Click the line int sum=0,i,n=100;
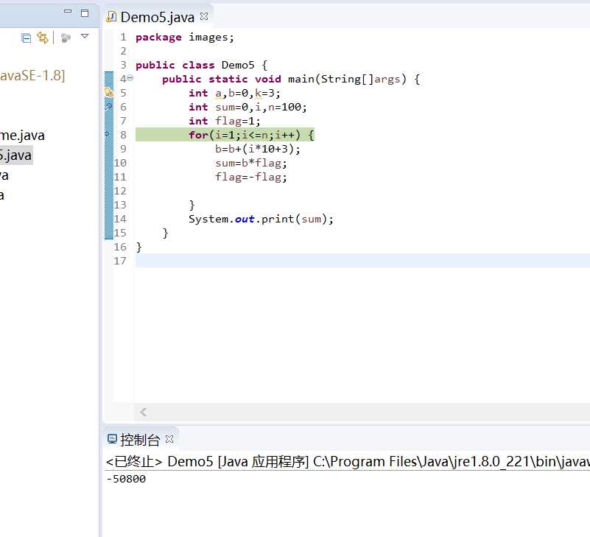 248,108
